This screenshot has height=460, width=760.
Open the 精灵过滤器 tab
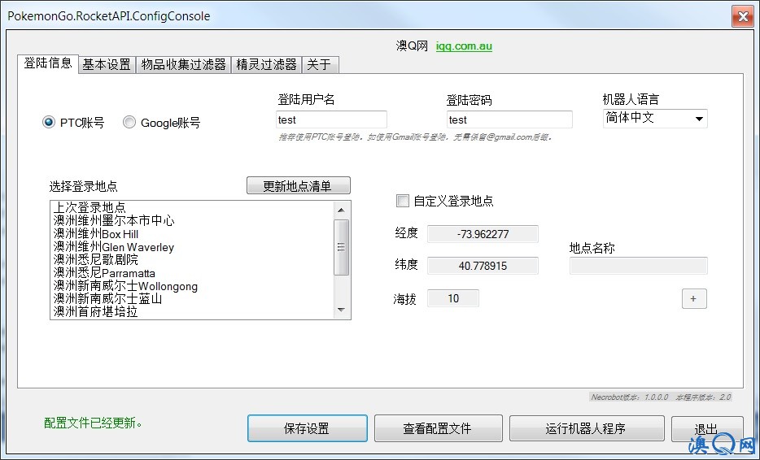tap(266, 64)
